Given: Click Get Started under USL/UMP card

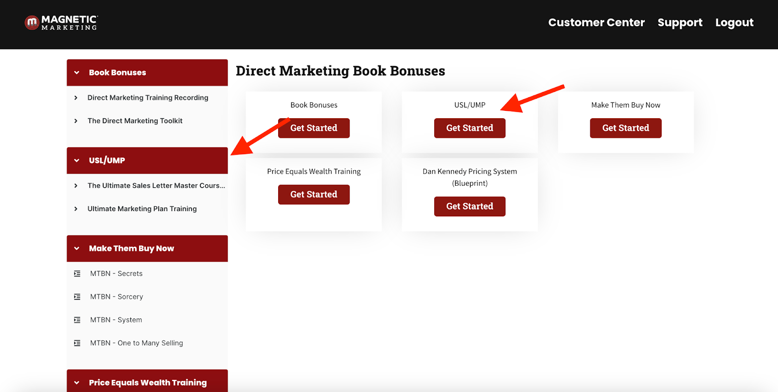Looking at the screenshot, I should tap(470, 128).
